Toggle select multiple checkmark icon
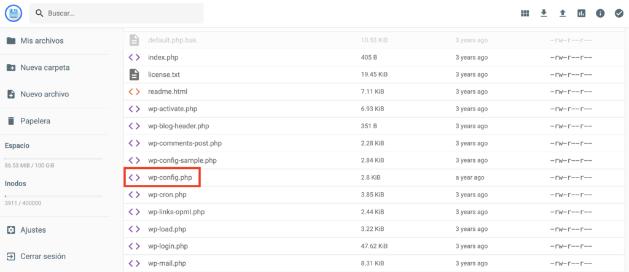Image resolution: width=629 pixels, height=272 pixels. point(619,14)
